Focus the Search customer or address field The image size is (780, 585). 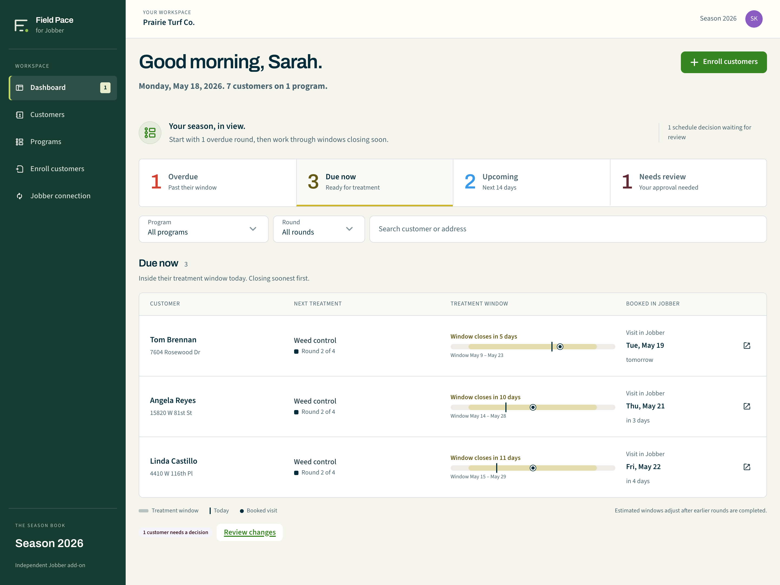click(568, 229)
